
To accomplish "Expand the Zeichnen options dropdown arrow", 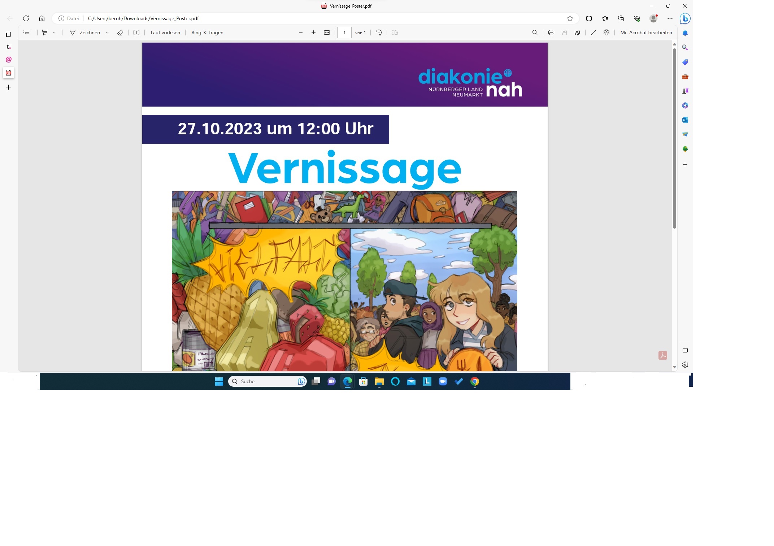I will [x=107, y=32].
